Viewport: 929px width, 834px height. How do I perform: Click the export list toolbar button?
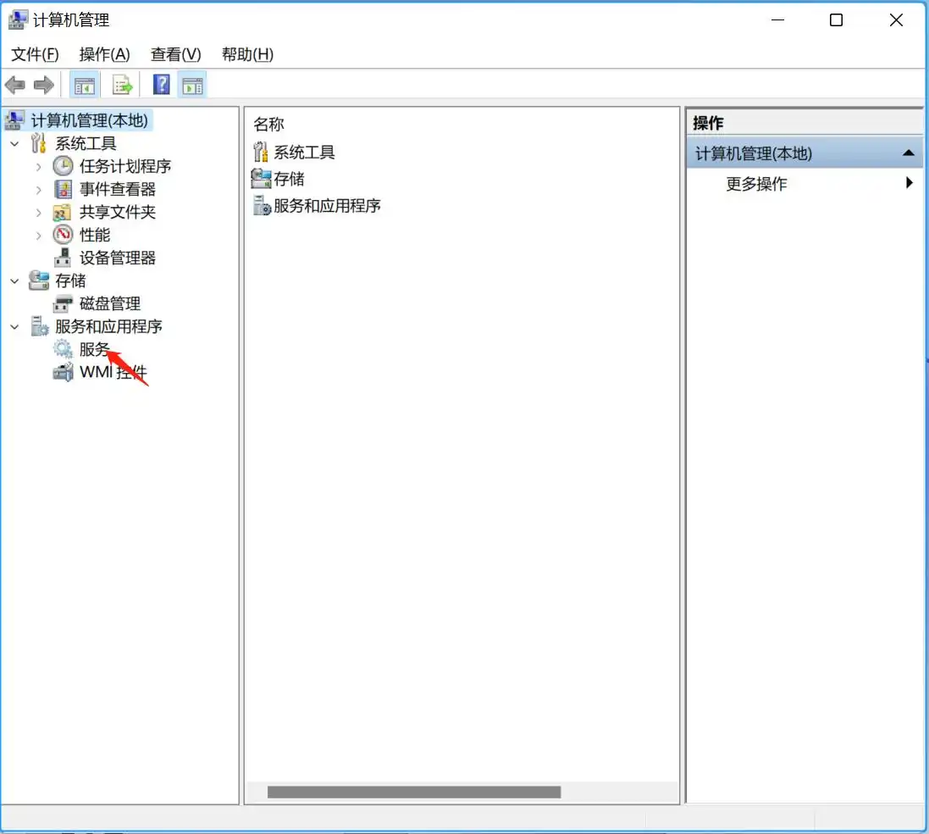pyautogui.click(x=122, y=84)
